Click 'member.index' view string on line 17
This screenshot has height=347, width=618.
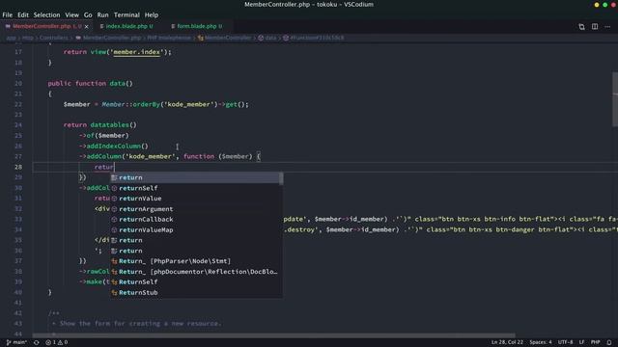[137, 52]
